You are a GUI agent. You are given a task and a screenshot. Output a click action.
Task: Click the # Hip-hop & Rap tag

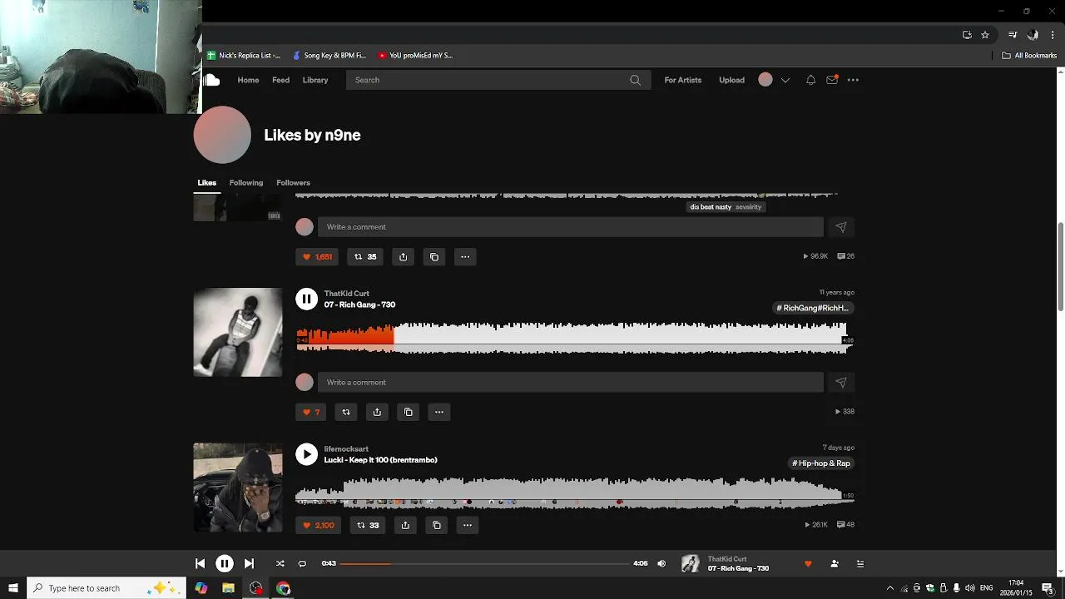tap(821, 463)
